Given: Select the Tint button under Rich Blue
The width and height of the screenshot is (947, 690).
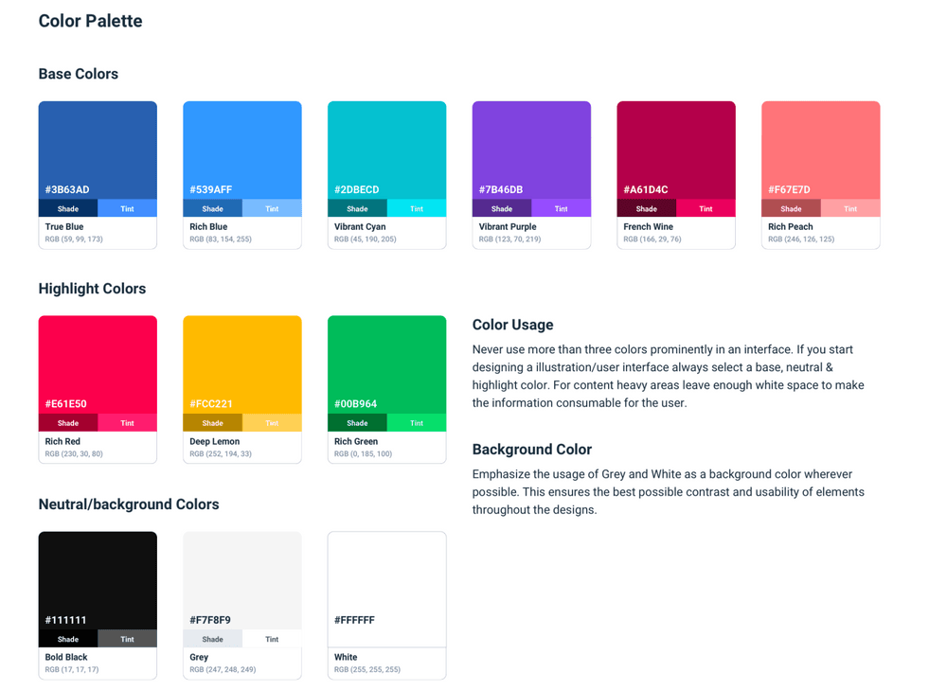Looking at the screenshot, I should 272,209.
